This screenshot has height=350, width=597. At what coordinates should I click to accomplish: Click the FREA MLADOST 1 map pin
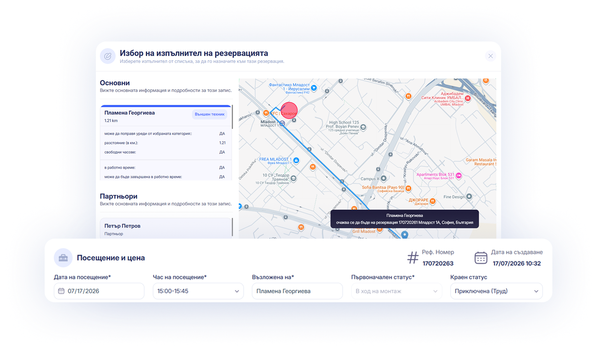click(x=296, y=160)
